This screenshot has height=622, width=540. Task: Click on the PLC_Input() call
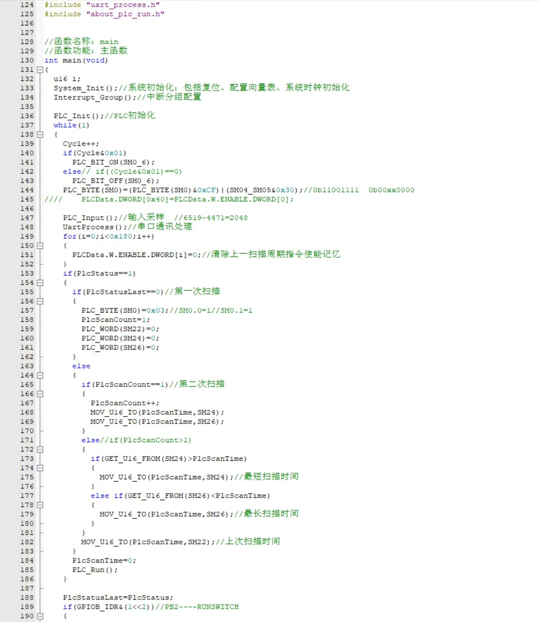pyautogui.click(x=90, y=218)
